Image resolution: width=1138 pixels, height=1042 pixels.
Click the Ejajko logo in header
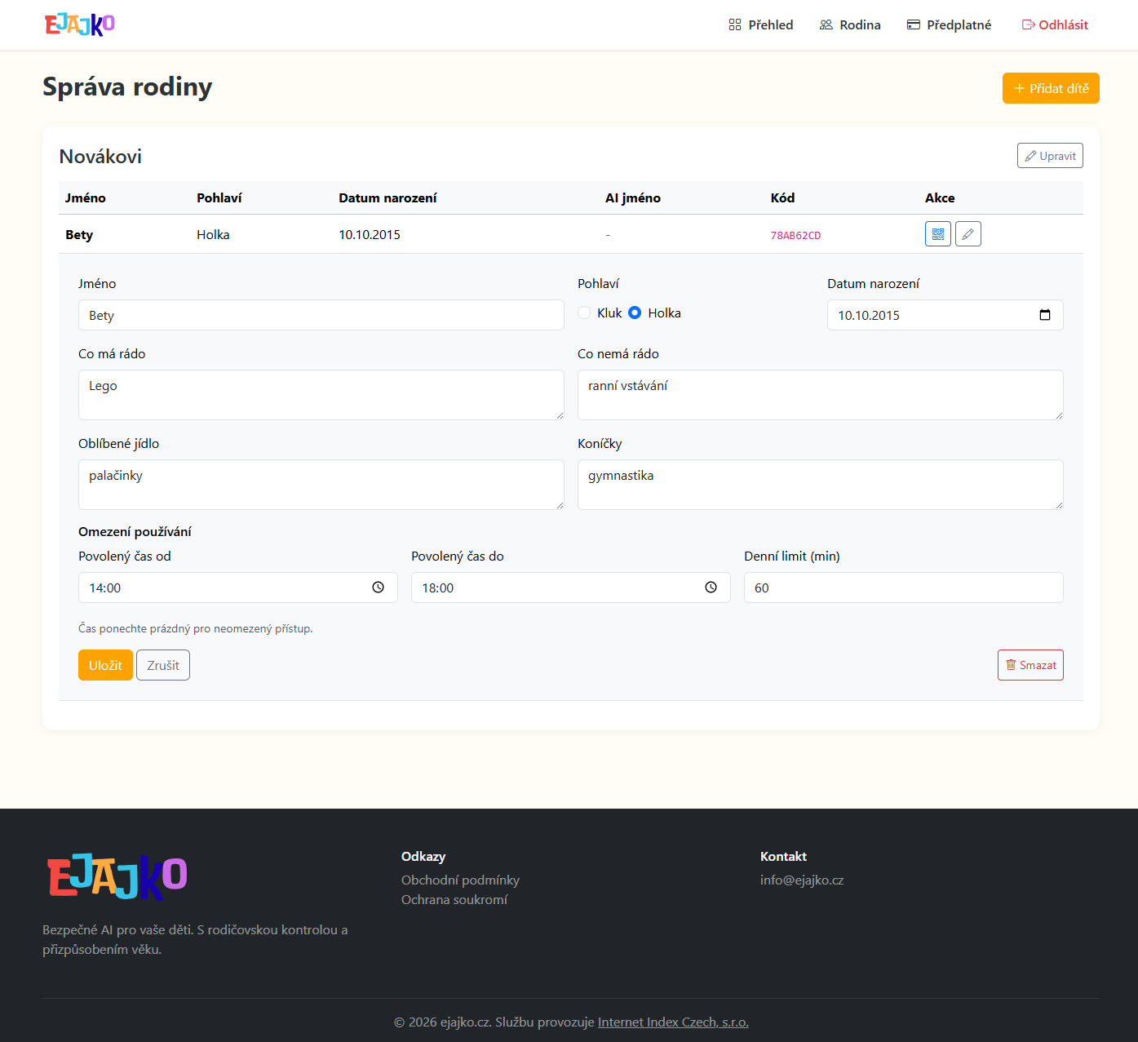pos(80,24)
